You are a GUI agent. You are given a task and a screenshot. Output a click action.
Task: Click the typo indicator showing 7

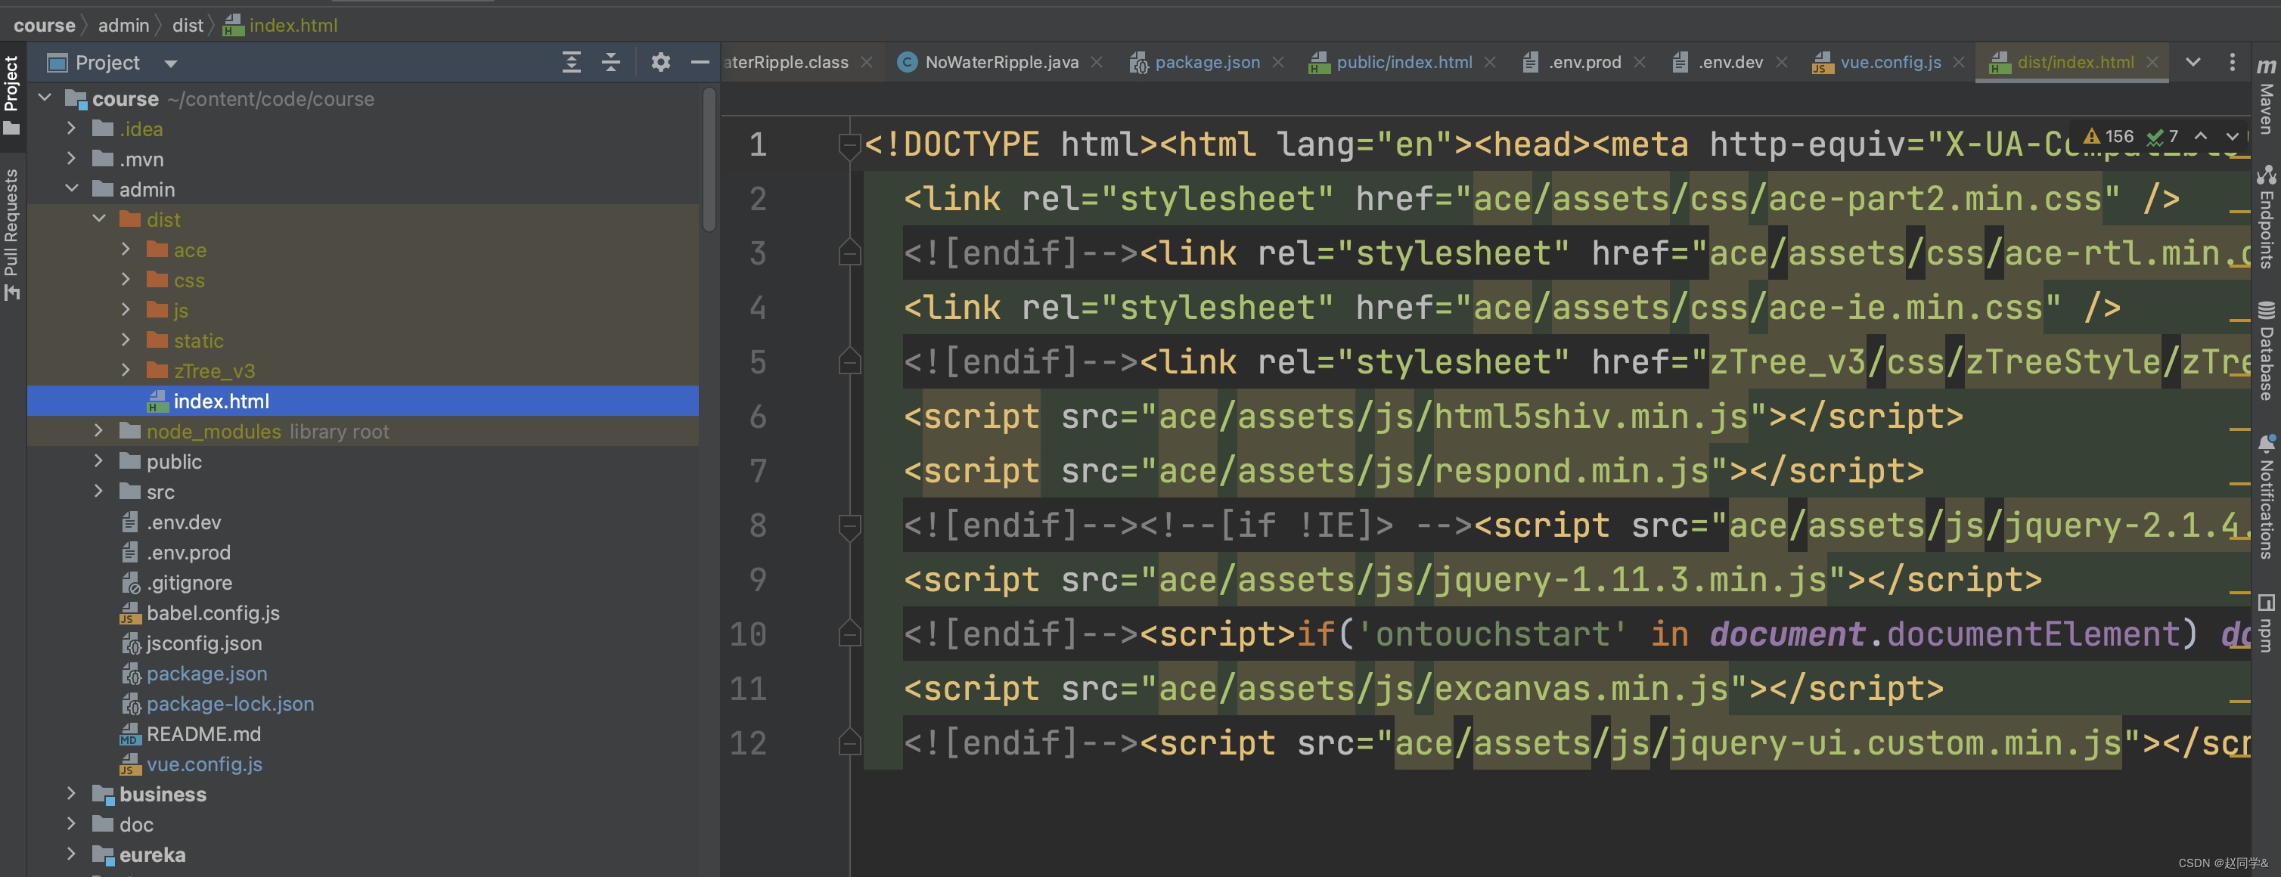click(x=2164, y=136)
